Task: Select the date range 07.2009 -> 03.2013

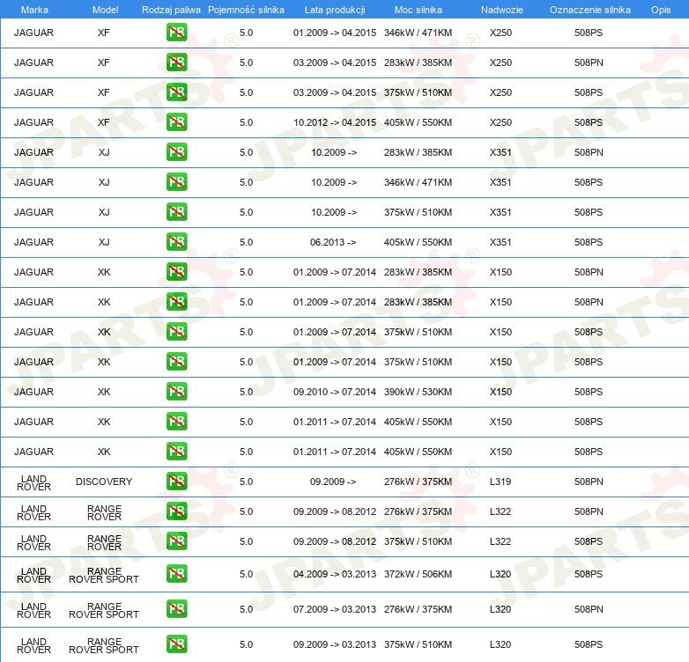Action: [x=335, y=609]
